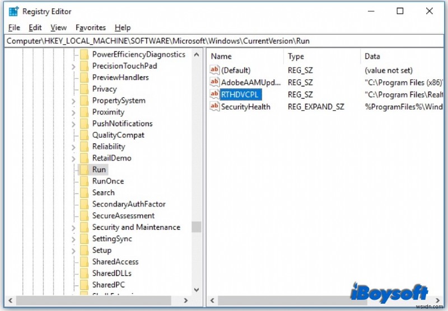Open the View menu
Image resolution: width=448 pixels, height=311 pixels.
[59, 27]
